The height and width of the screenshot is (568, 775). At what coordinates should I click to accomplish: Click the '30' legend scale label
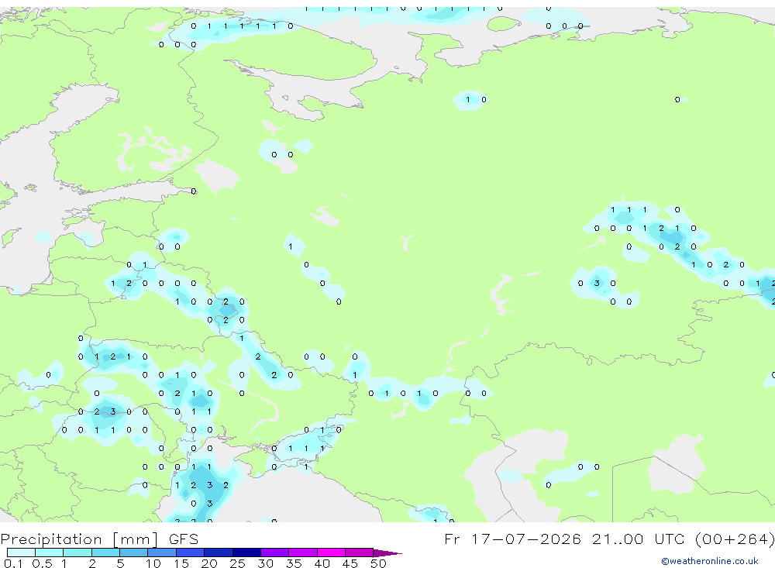266,563
